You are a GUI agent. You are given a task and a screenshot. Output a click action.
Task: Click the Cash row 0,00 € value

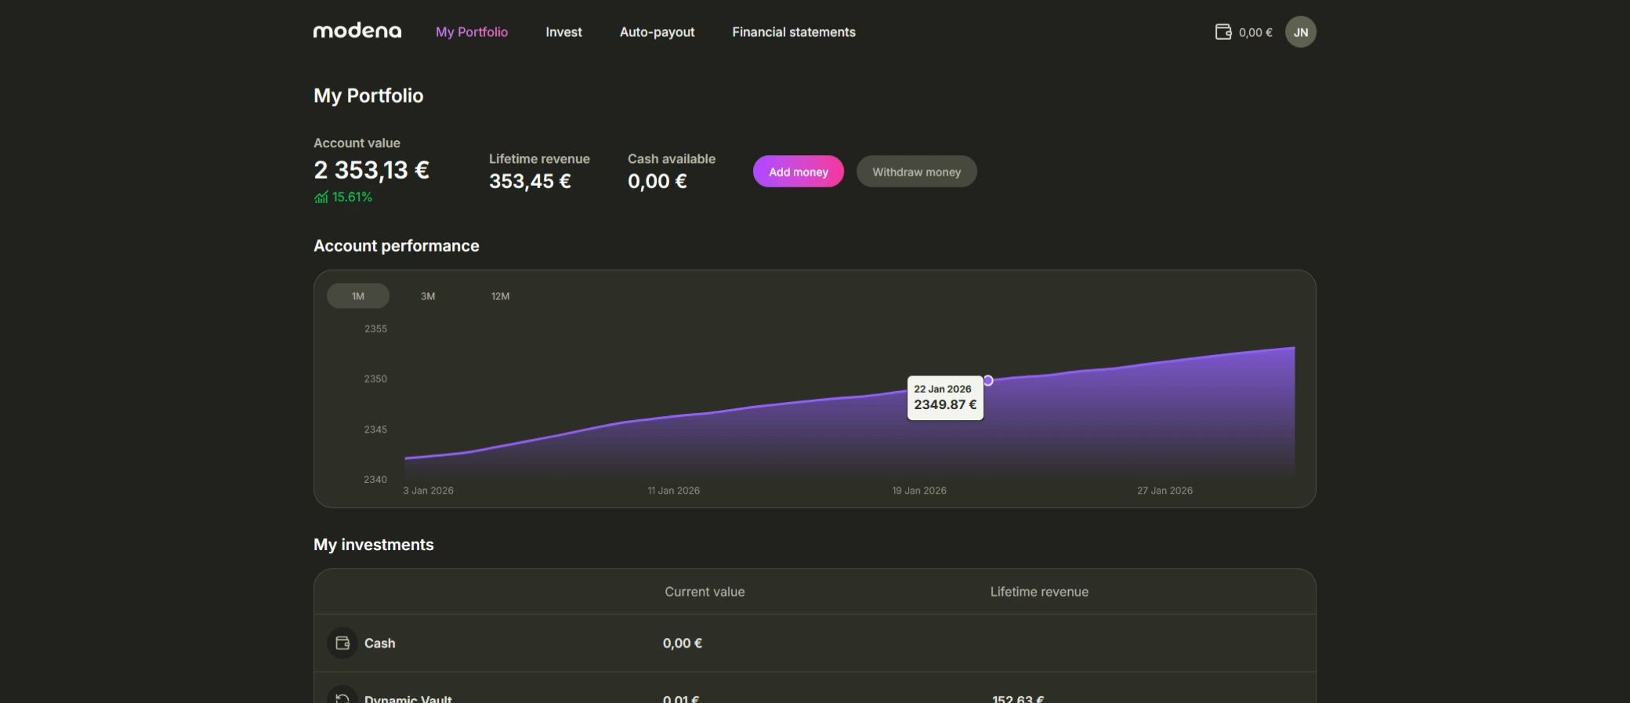click(x=683, y=643)
